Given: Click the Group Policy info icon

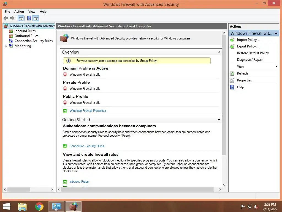Looking at the screenshot, I should click(69, 61).
